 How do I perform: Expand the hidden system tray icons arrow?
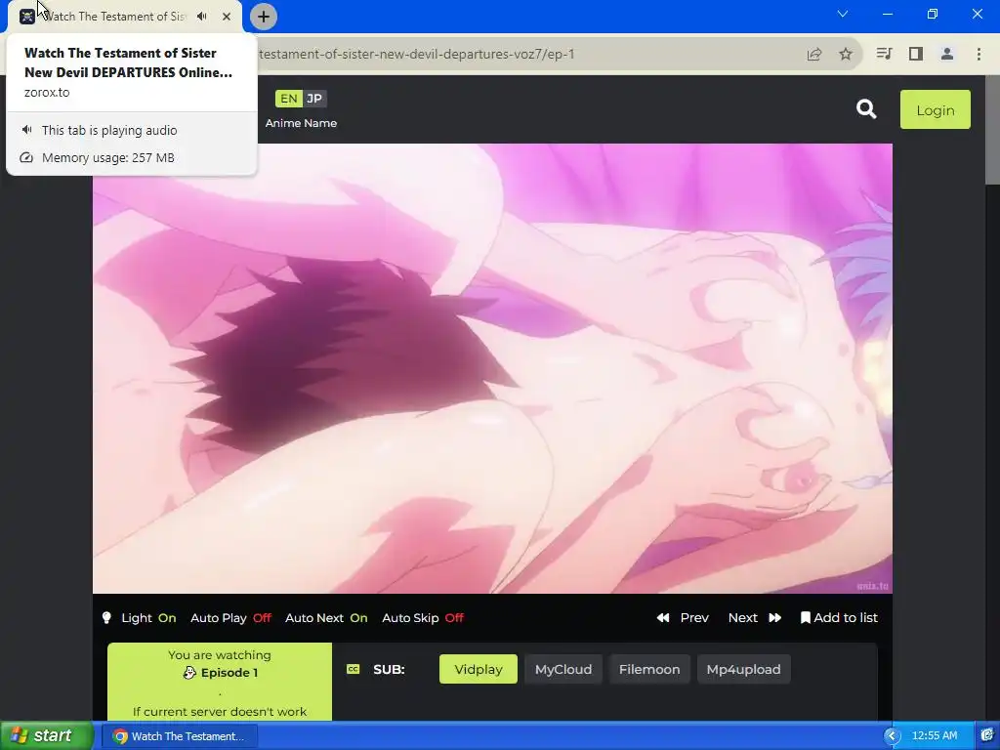point(892,736)
